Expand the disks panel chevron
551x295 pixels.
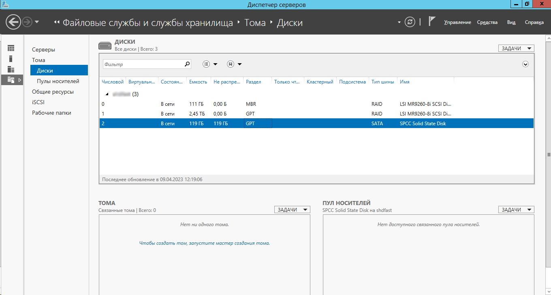click(525, 64)
